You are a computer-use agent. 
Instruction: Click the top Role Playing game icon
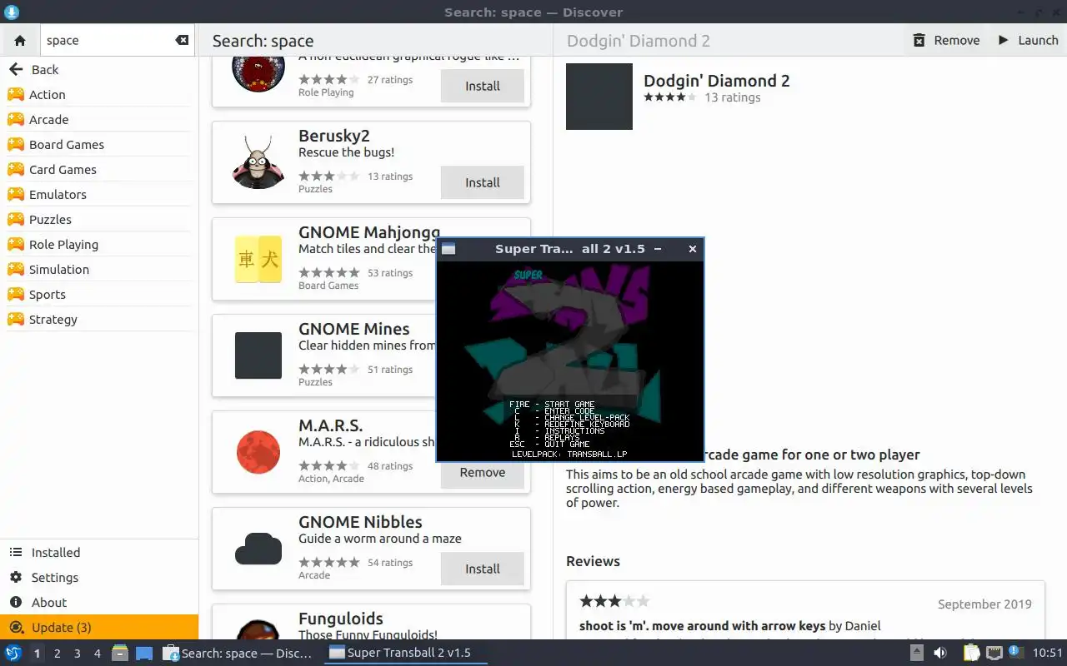coord(258,73)
